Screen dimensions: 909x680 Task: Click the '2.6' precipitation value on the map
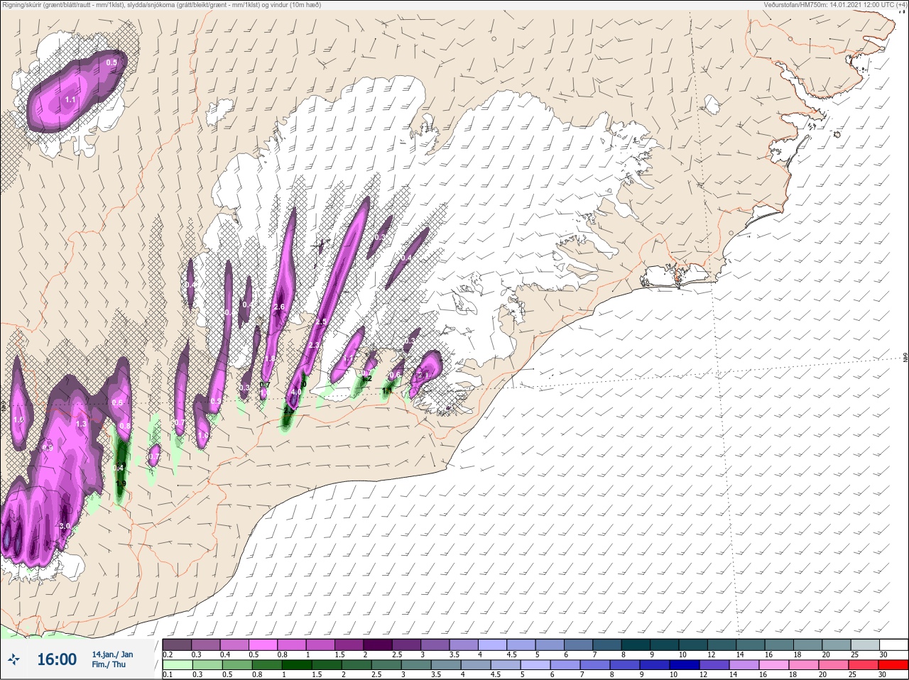click(x=279, y=307)
